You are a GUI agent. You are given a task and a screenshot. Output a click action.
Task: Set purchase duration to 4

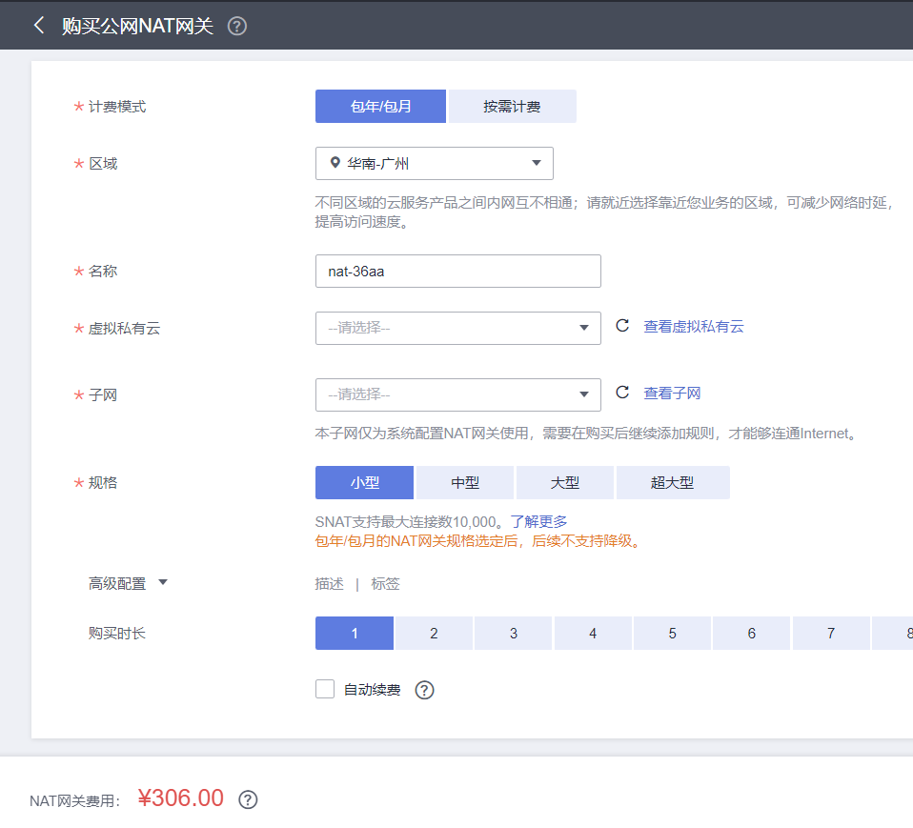[593, 633]
